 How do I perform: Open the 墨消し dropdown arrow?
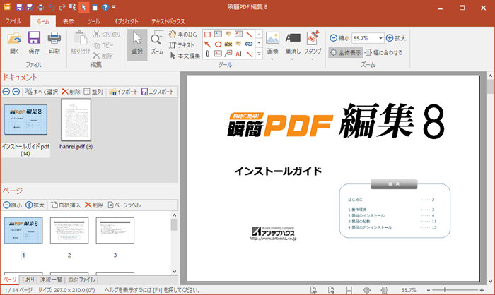[292, 59]
